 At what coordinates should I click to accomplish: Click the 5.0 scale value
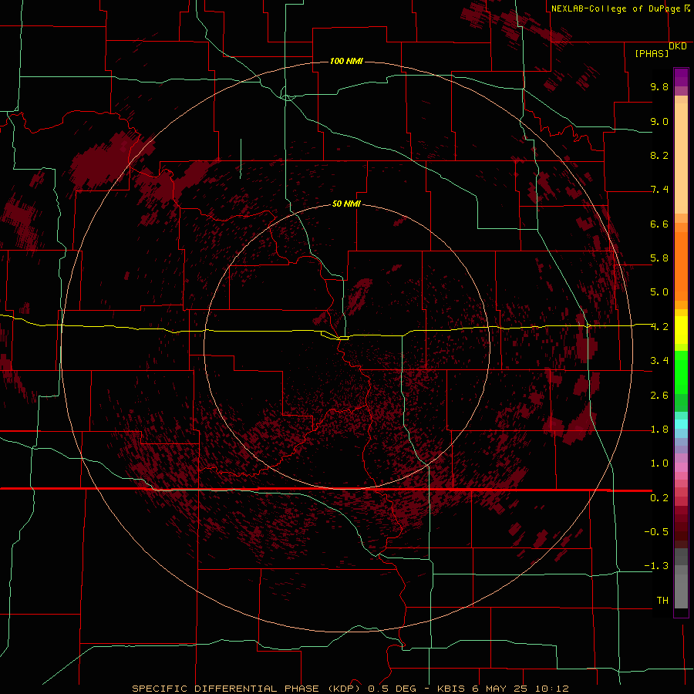click(659, 292)
